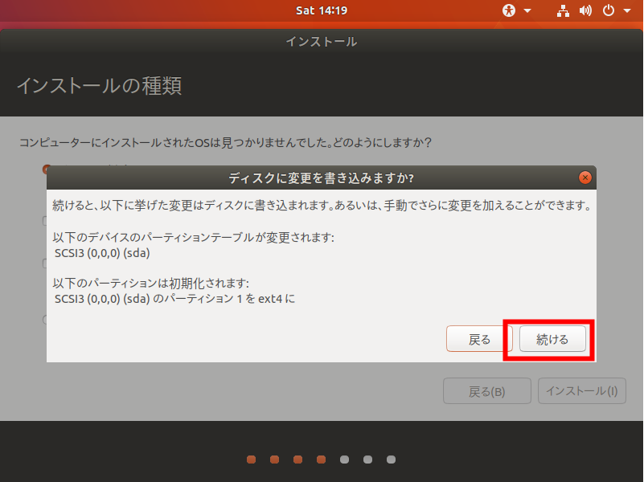Click the line ending パーティション 1 を ext4 に
The width and height of the screenshot is (644, 482).
(175, 299)
